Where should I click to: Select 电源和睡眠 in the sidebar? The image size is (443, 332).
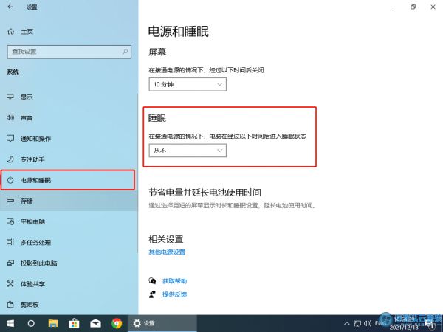click(x=68, y=180)
